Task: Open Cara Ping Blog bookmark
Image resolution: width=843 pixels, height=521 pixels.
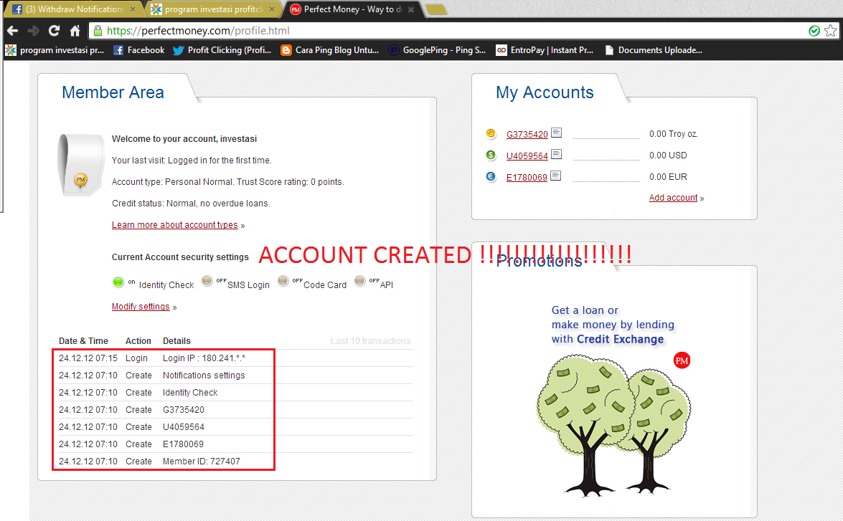Action: 329,50
